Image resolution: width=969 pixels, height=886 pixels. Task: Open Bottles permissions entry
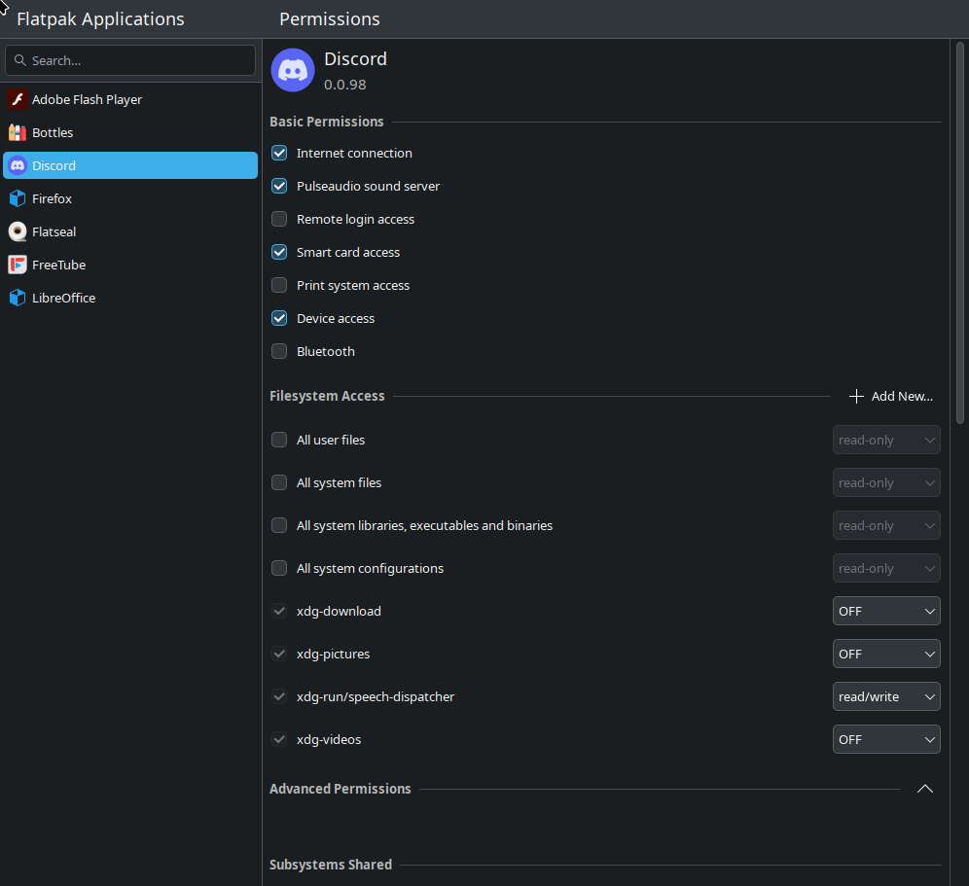click(x=130, y=132)
